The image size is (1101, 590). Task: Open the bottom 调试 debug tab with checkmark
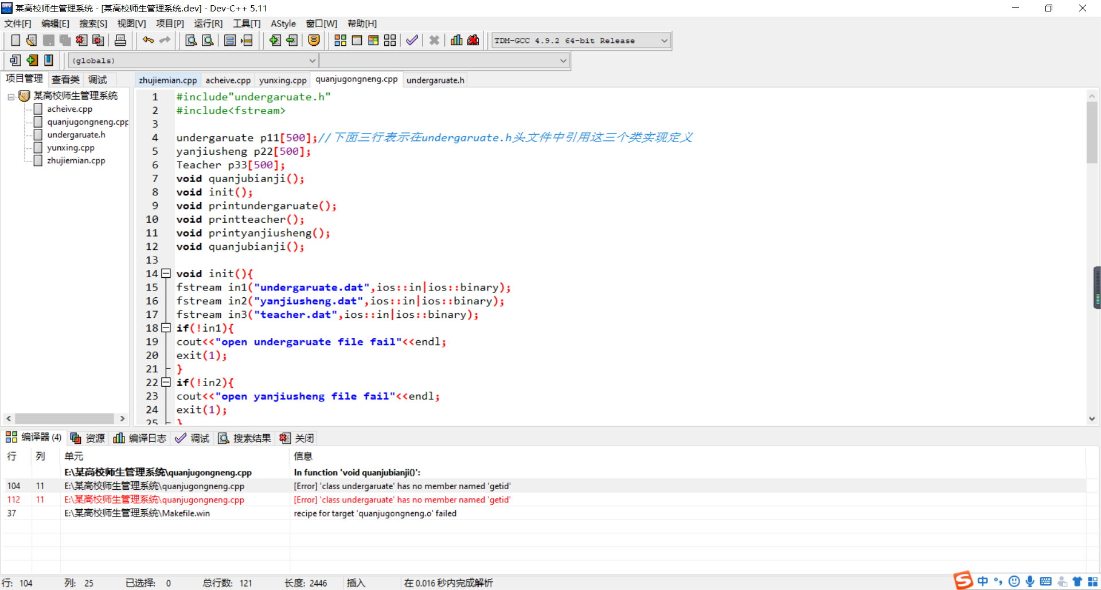click(193, 438)
